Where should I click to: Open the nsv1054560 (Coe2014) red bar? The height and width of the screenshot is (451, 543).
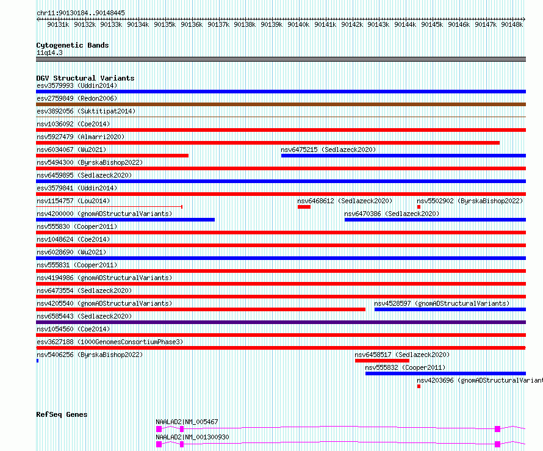coord(281,335)
